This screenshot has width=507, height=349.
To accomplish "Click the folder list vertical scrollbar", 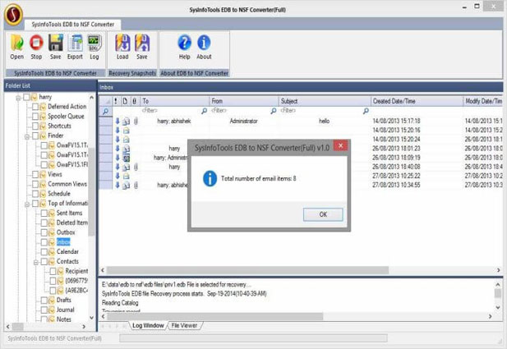I will 91,192.
